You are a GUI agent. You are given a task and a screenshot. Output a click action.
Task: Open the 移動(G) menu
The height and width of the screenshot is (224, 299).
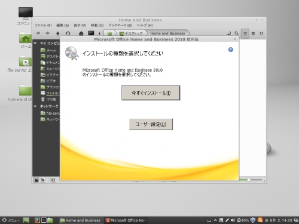[x=97, y=25]
